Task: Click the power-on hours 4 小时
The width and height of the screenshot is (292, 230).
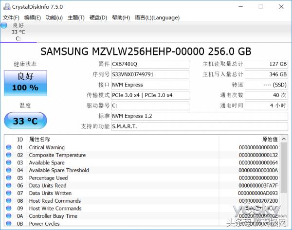Action: click(267, 106)
